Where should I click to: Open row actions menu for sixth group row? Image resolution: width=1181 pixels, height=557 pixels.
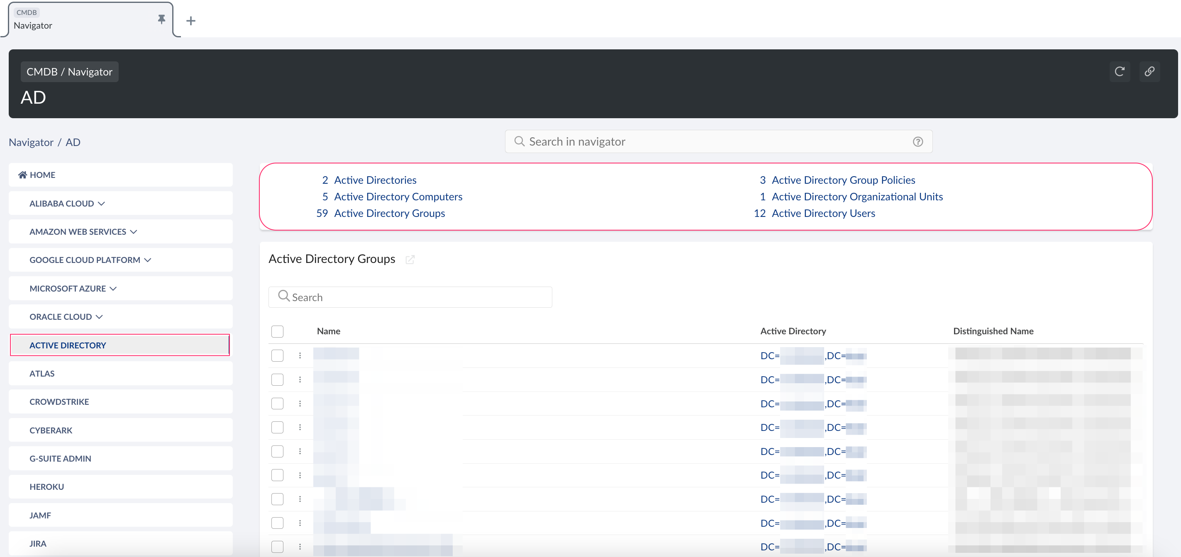[x=300, y=475]
